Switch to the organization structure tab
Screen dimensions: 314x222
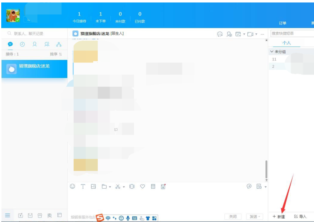click(59, 44)
